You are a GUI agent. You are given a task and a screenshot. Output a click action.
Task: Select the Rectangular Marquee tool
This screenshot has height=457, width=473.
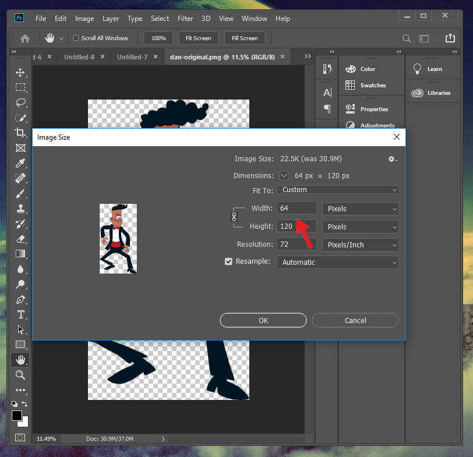[20, 87]
